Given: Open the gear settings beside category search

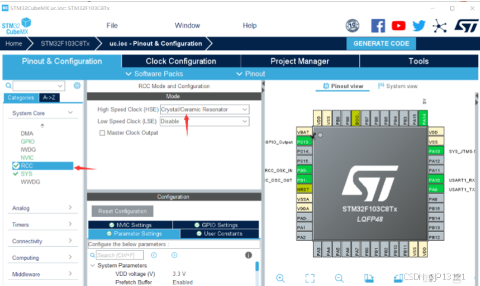Looking at the screenshot, I should pyautogui.click(x=77, y=85).
